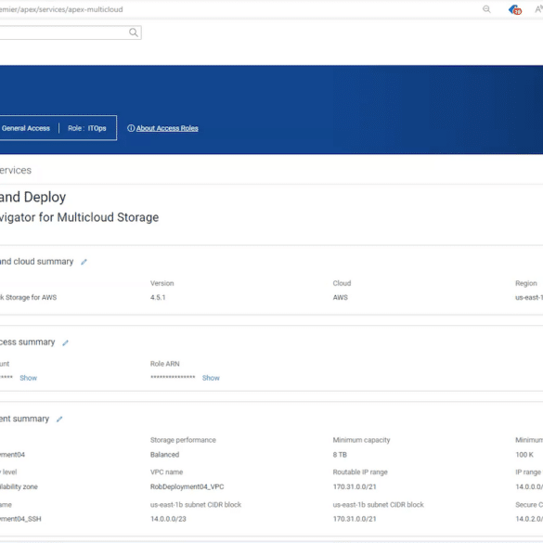
Task: Click the Minimum capacity label
Action: click(362, 440)
